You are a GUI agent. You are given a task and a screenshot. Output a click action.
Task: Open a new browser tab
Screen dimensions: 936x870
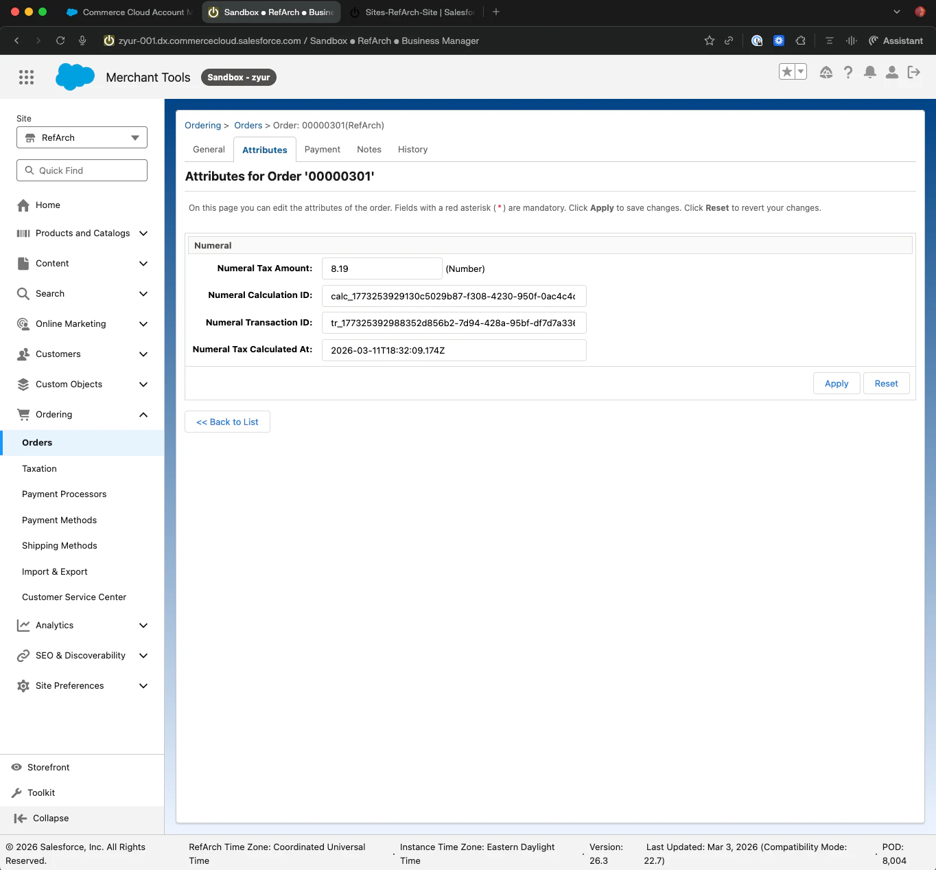point(496,12)
